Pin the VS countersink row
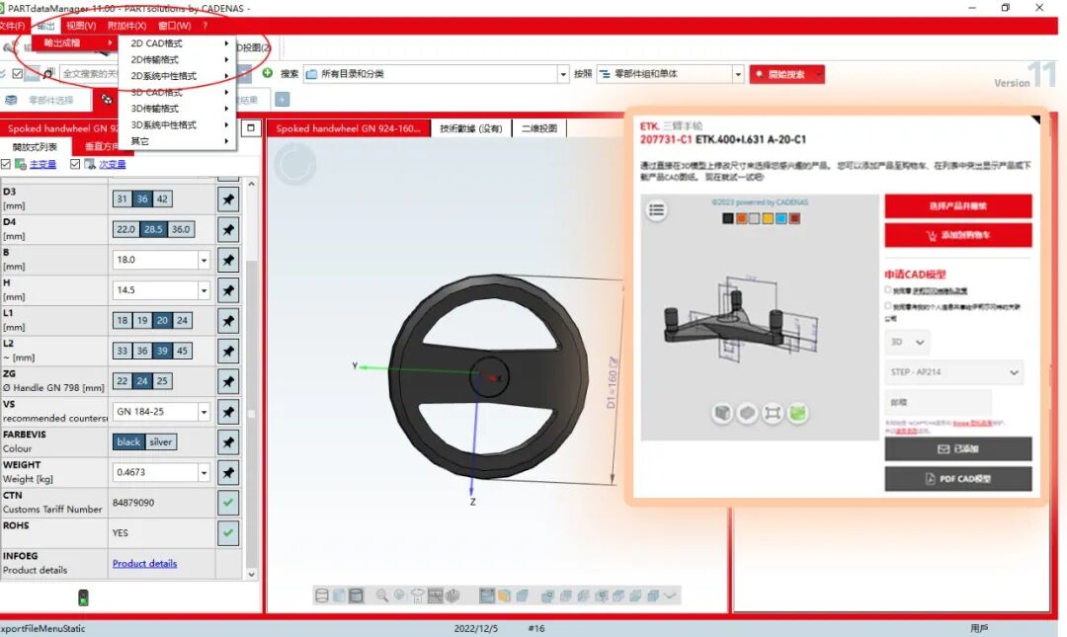1067x637 pixels. pyautogui.click(x=228, y=412)
